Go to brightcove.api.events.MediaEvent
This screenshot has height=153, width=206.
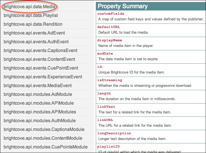point(38,86)
